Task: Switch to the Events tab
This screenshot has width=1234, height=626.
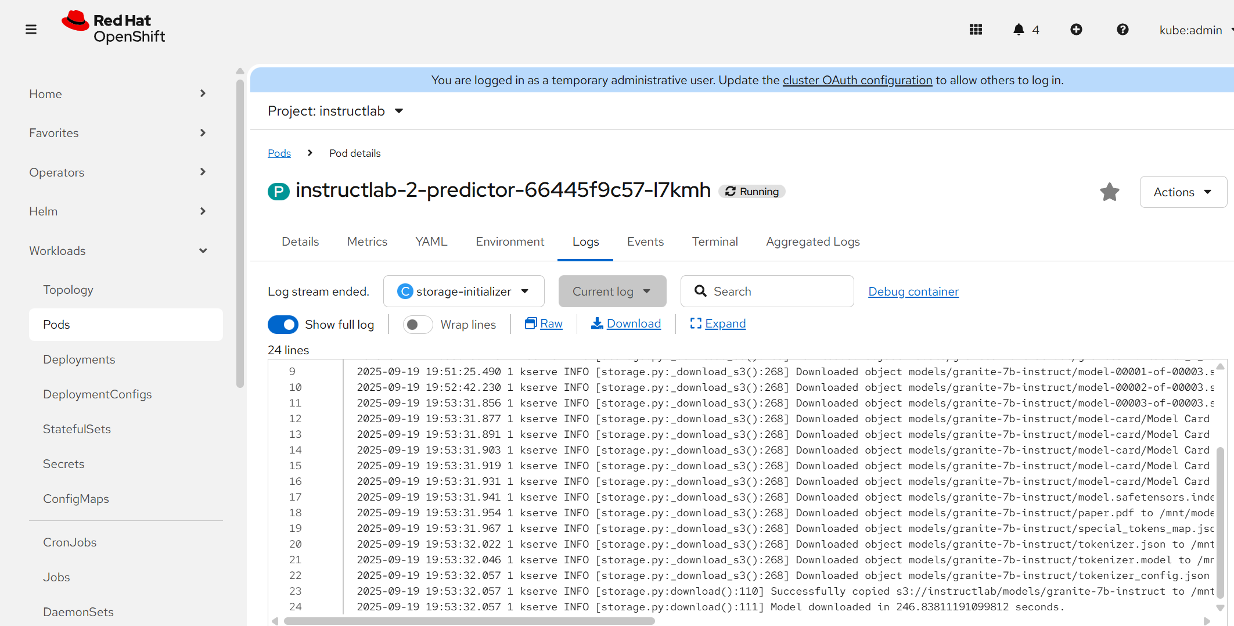Action: tap(645, 242)
